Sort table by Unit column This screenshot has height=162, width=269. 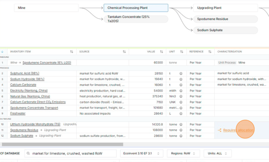point(182,52)
